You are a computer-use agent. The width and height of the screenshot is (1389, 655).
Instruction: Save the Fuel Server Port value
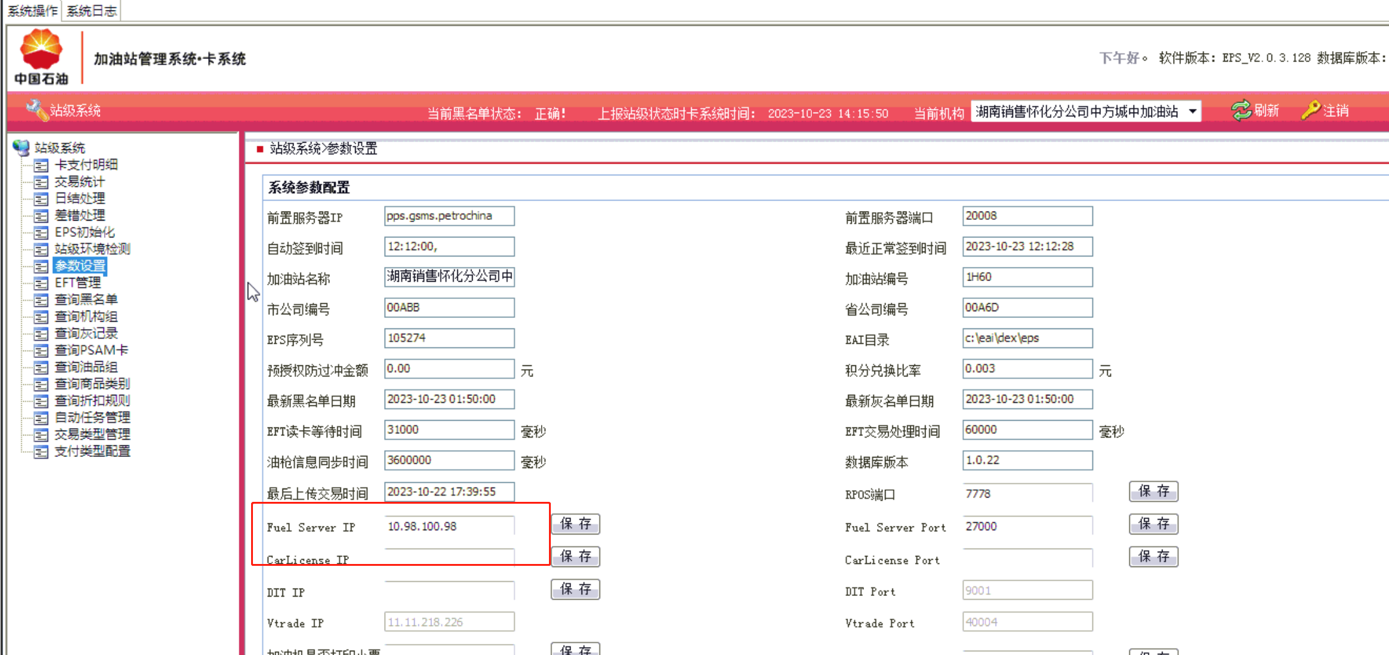click(1153, 524)
